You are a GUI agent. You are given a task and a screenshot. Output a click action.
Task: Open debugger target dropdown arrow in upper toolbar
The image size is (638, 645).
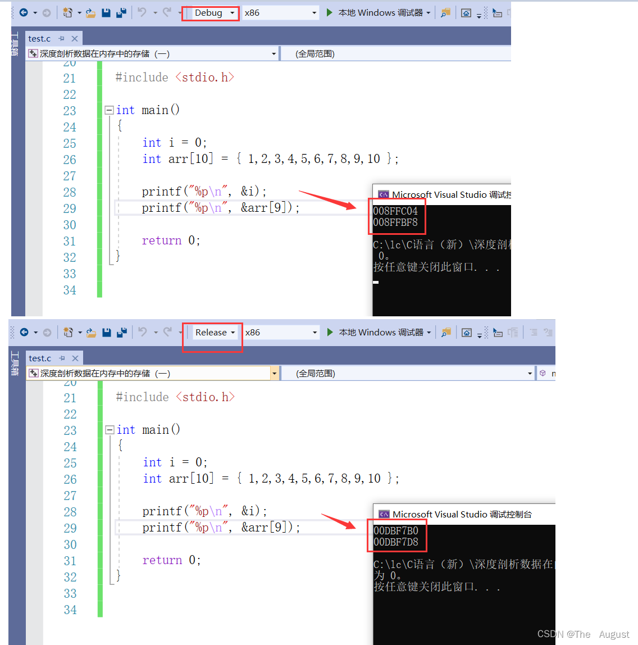[x=429, y=13]
